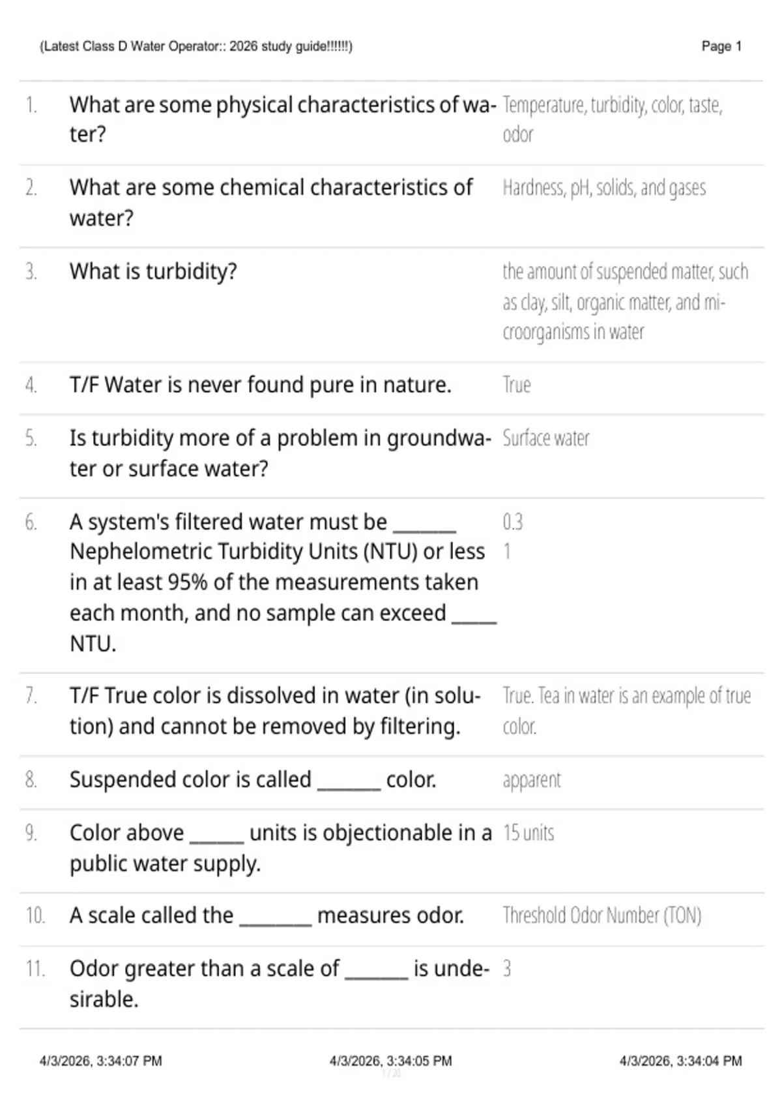The height and width of the screenshot is (1109, 782).
Task: Click the 'Surface water' answer
Action: point(546,438)
